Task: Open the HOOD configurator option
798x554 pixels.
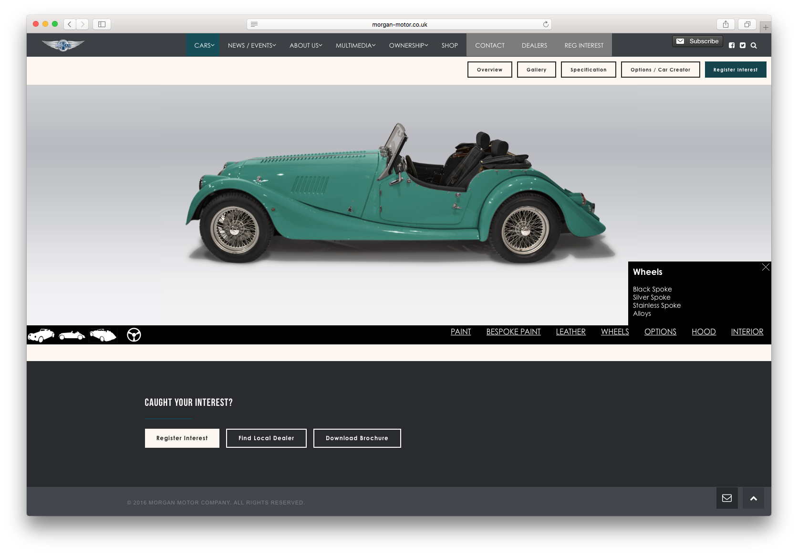Action: pyautogui.click(x=704, y=332)
